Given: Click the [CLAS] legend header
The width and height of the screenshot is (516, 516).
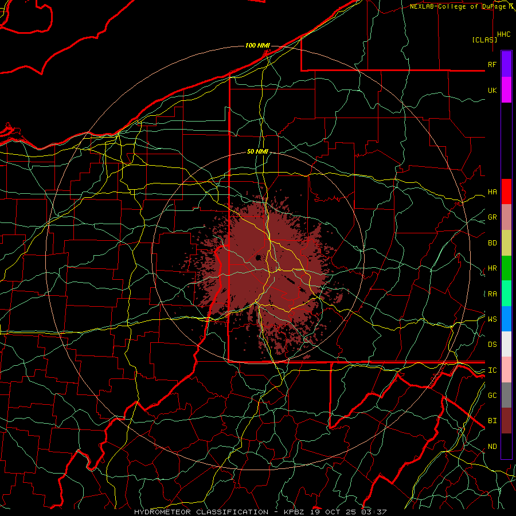Looking at the screenshot, I should [x=484, y=40].
